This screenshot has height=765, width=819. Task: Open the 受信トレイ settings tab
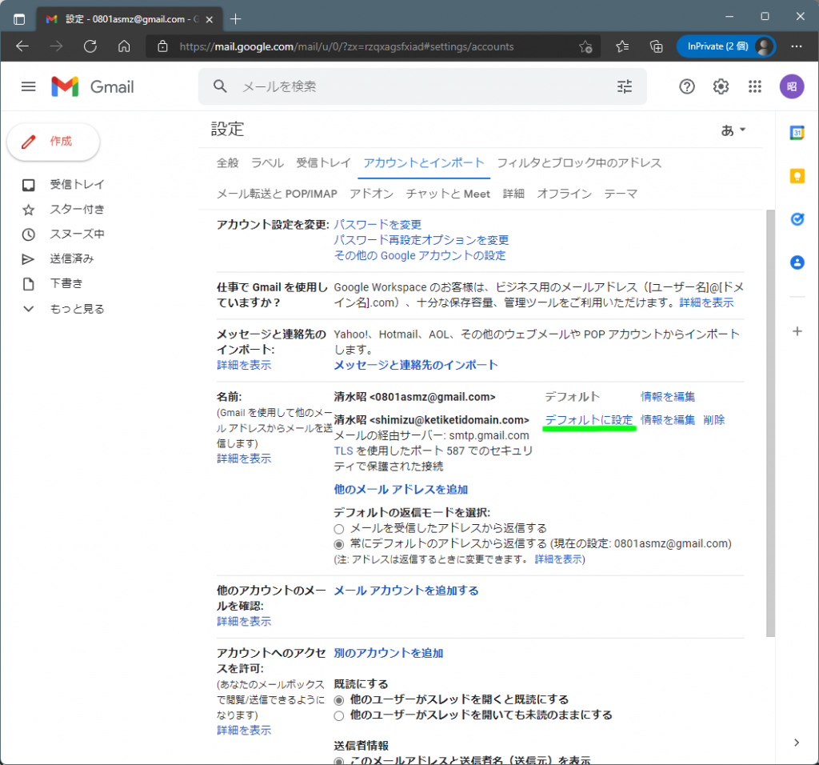[323, 163]
